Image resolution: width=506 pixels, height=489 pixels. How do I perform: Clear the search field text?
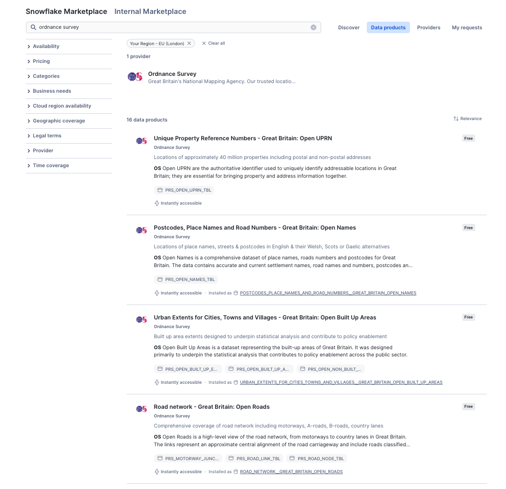pyautogui.click(x=313, y=27)
